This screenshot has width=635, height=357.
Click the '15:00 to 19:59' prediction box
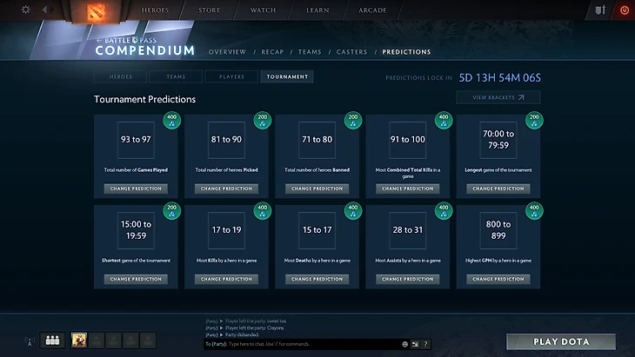click(136, 230)
